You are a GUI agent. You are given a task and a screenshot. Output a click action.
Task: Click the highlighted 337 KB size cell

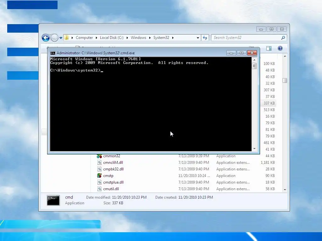click(x=269, y=103)
